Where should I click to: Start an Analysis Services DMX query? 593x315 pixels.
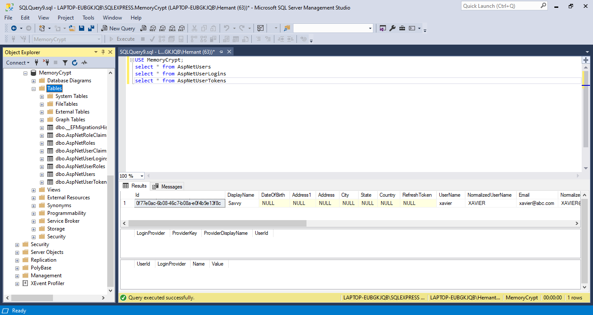point(162,28)
